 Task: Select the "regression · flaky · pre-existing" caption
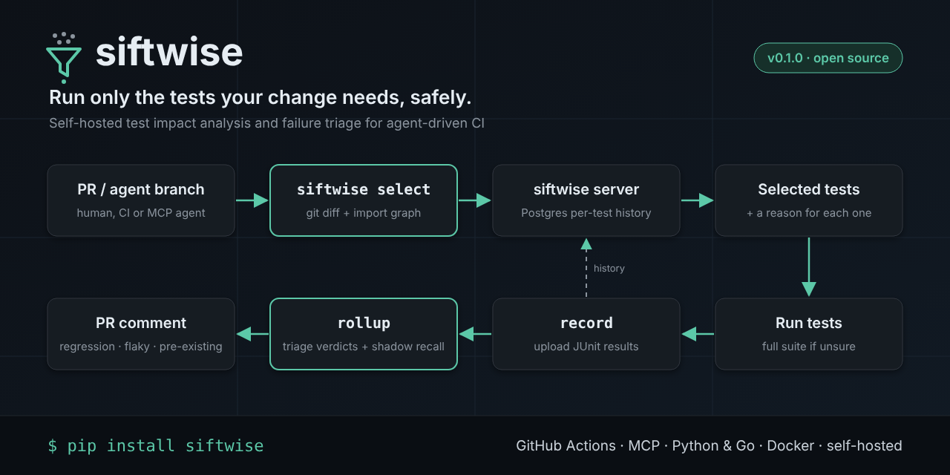click(x=141, y=347)
